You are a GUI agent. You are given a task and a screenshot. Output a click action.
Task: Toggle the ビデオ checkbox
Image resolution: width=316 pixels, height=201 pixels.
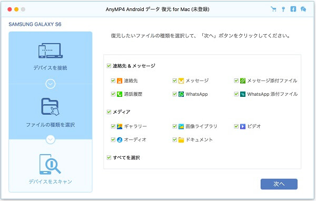[236, 126]
